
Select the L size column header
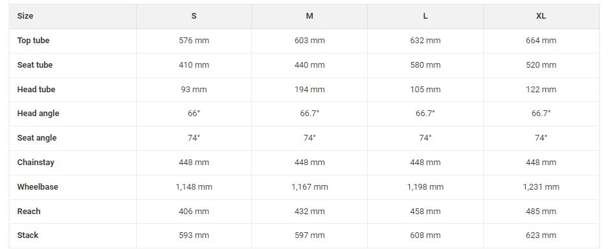[x=425, y=16]
